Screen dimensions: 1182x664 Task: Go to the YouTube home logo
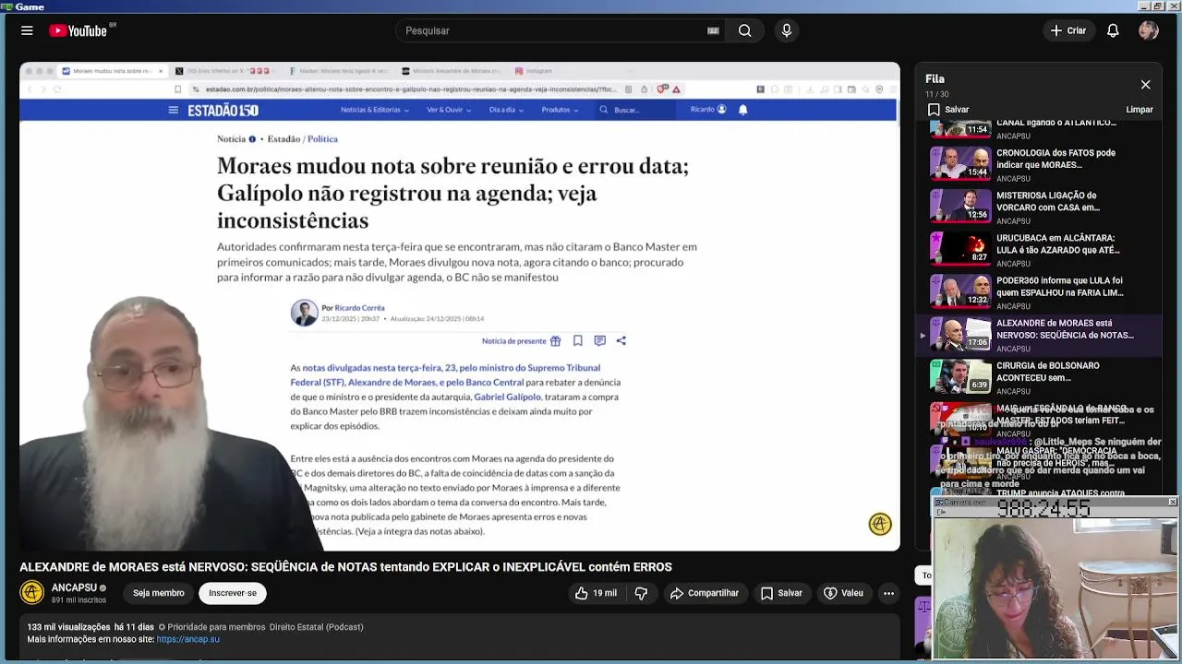tap(78, 30)
